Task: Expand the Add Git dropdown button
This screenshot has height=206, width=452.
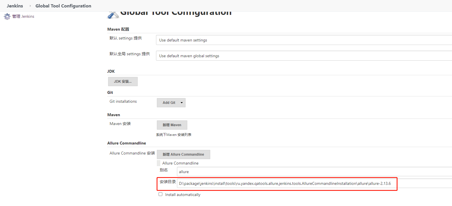Action: (171, 103)
